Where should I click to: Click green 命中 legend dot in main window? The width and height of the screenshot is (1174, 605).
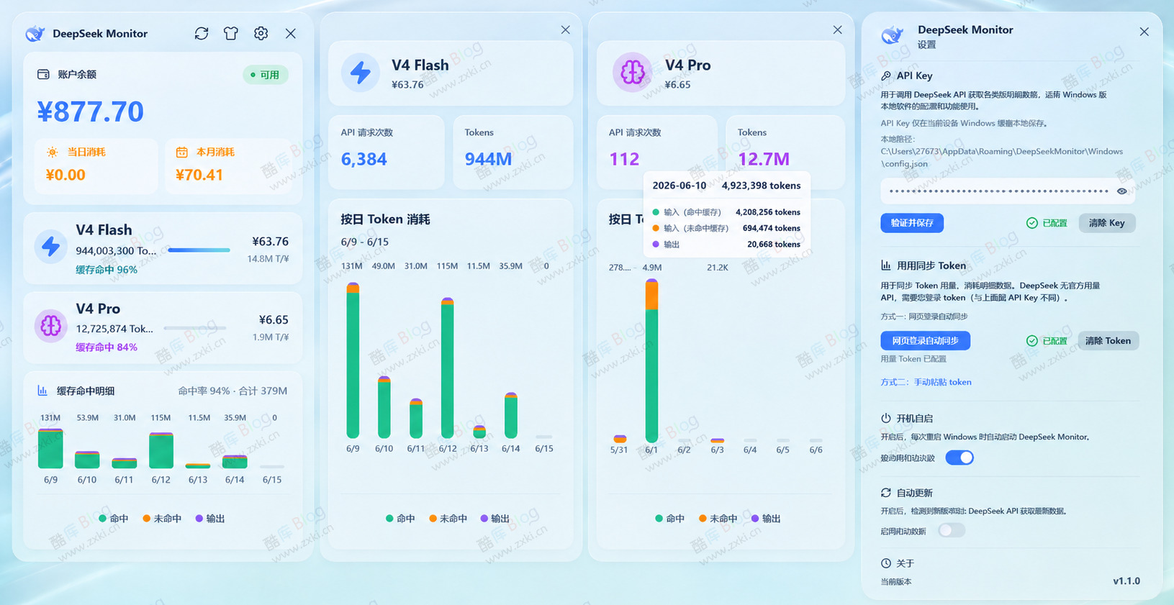(103, 518)
